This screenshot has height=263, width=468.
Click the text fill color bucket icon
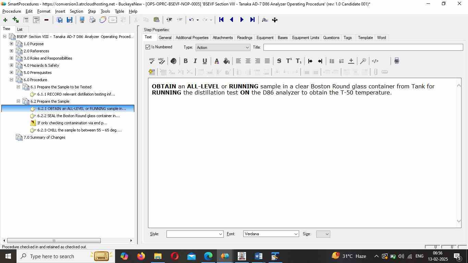click(x=226, y=61)
